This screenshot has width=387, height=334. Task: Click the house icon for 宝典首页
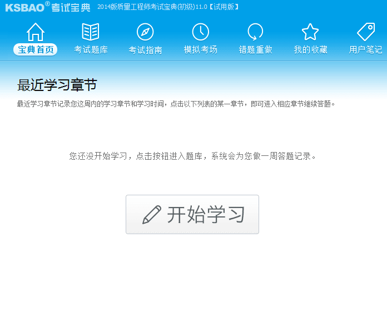point(36,32)
